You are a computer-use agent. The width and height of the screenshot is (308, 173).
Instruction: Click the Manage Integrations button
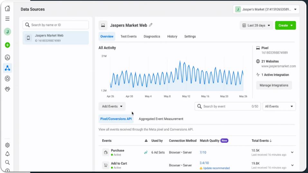(x=274, y=85)
